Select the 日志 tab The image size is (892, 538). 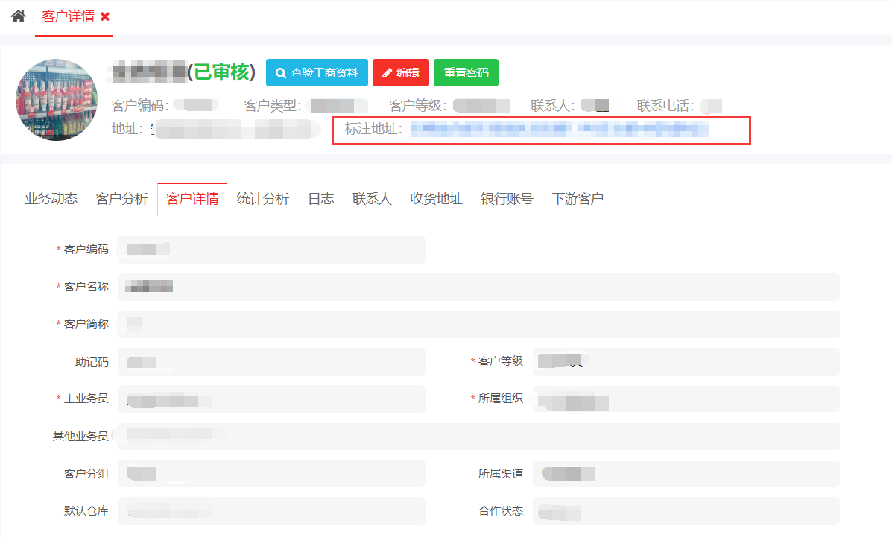coord(320,199)
